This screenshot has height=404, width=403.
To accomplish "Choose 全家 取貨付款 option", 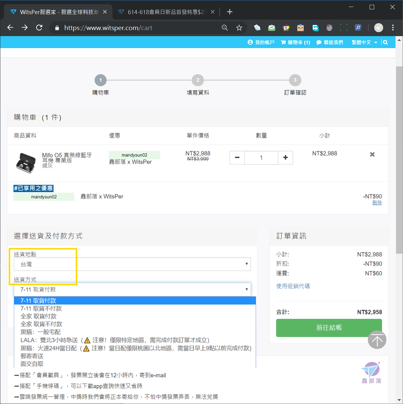I will (x=135, y=316).
